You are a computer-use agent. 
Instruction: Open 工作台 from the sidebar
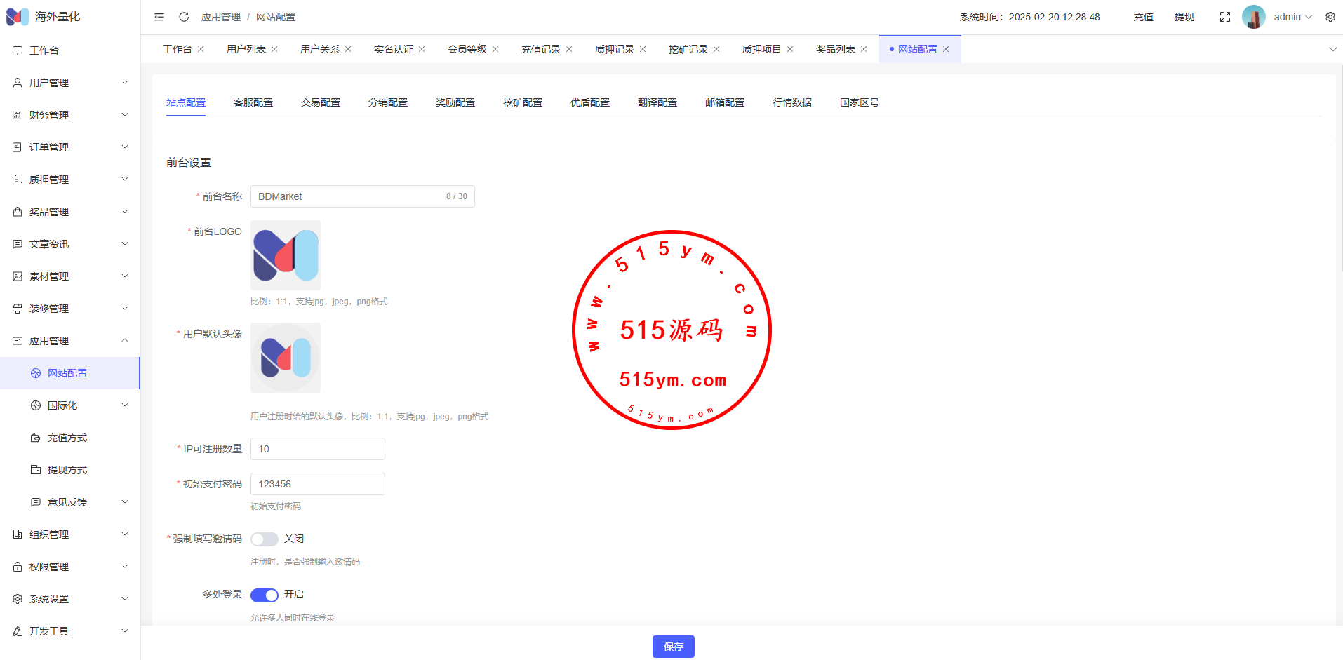point(44,50)
